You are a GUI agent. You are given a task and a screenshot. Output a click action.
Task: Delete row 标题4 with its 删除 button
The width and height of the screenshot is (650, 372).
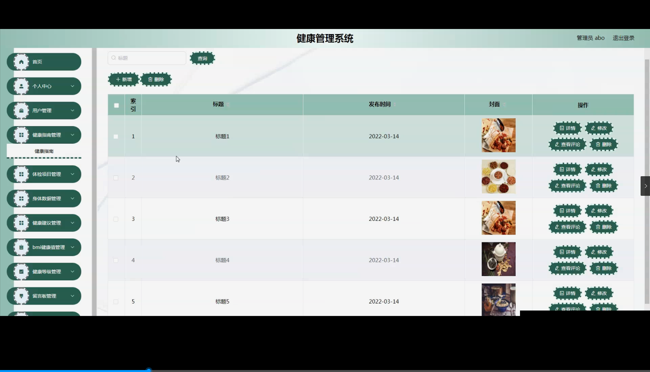tap(604, 268)
